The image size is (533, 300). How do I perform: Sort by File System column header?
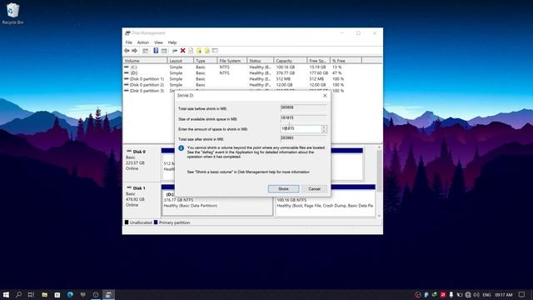pyautogui.click(x=232, y=61)
